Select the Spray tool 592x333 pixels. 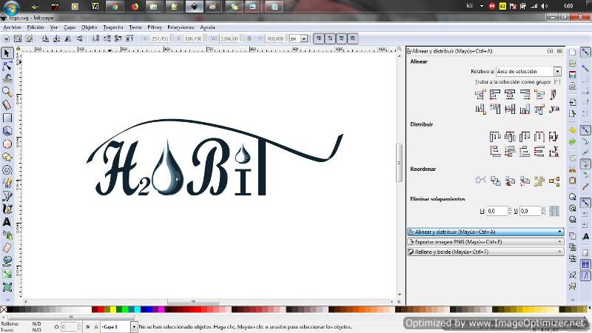[7, 235]
